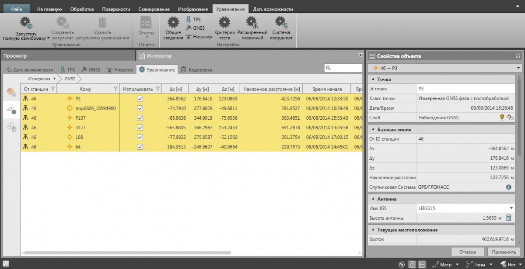Click the inspector search field
525x269 pixels.
[x=343, y=68]
